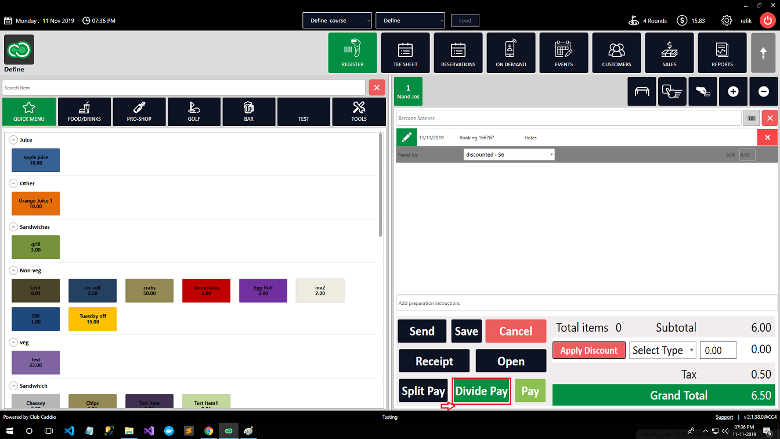Add Egg Roll item tile

[263, 290]
